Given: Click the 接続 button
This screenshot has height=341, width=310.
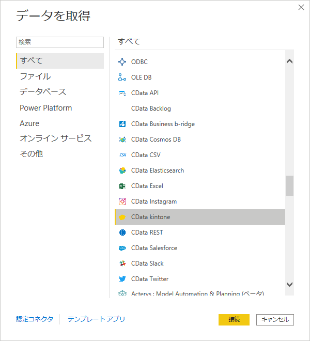Looking at the screenshot, I should tap(234, 320).
